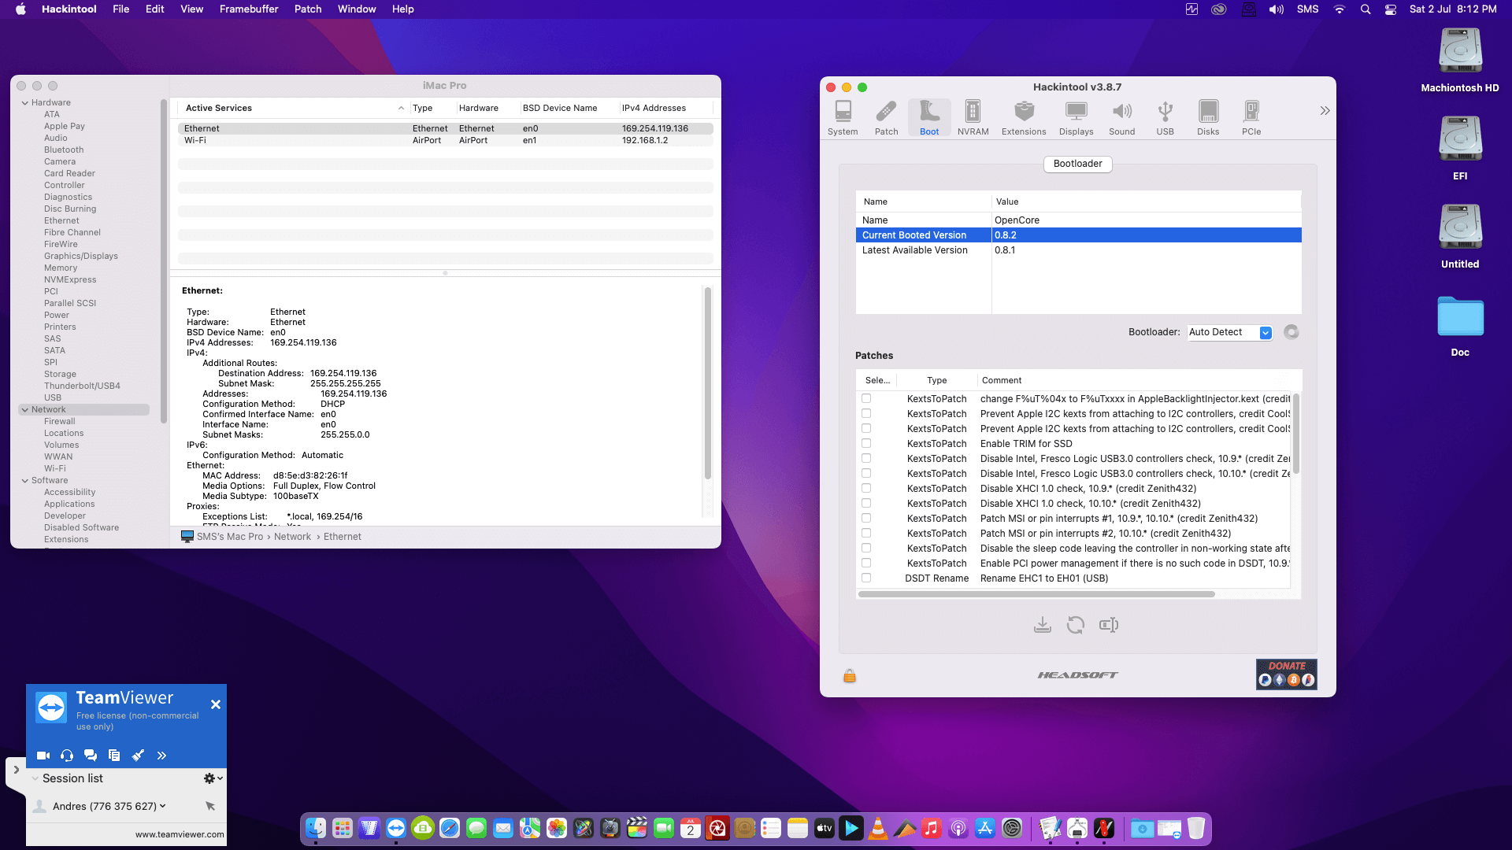Collapse the Hardware tree section

coord(25,103)
